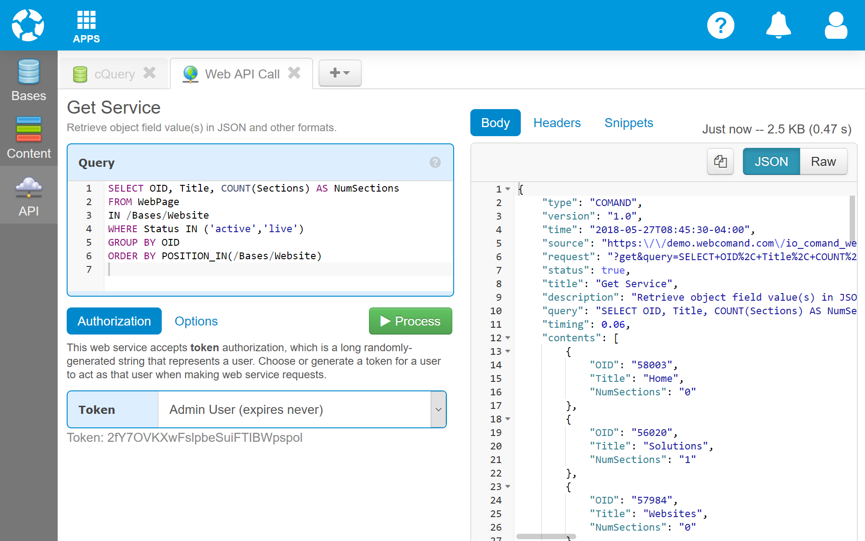Screen dimensions: 865x541
Task: Open the Authorization tab
Action: tap(114, 321)
